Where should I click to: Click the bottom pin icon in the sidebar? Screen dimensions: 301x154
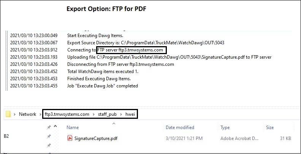tap(49, 145)
